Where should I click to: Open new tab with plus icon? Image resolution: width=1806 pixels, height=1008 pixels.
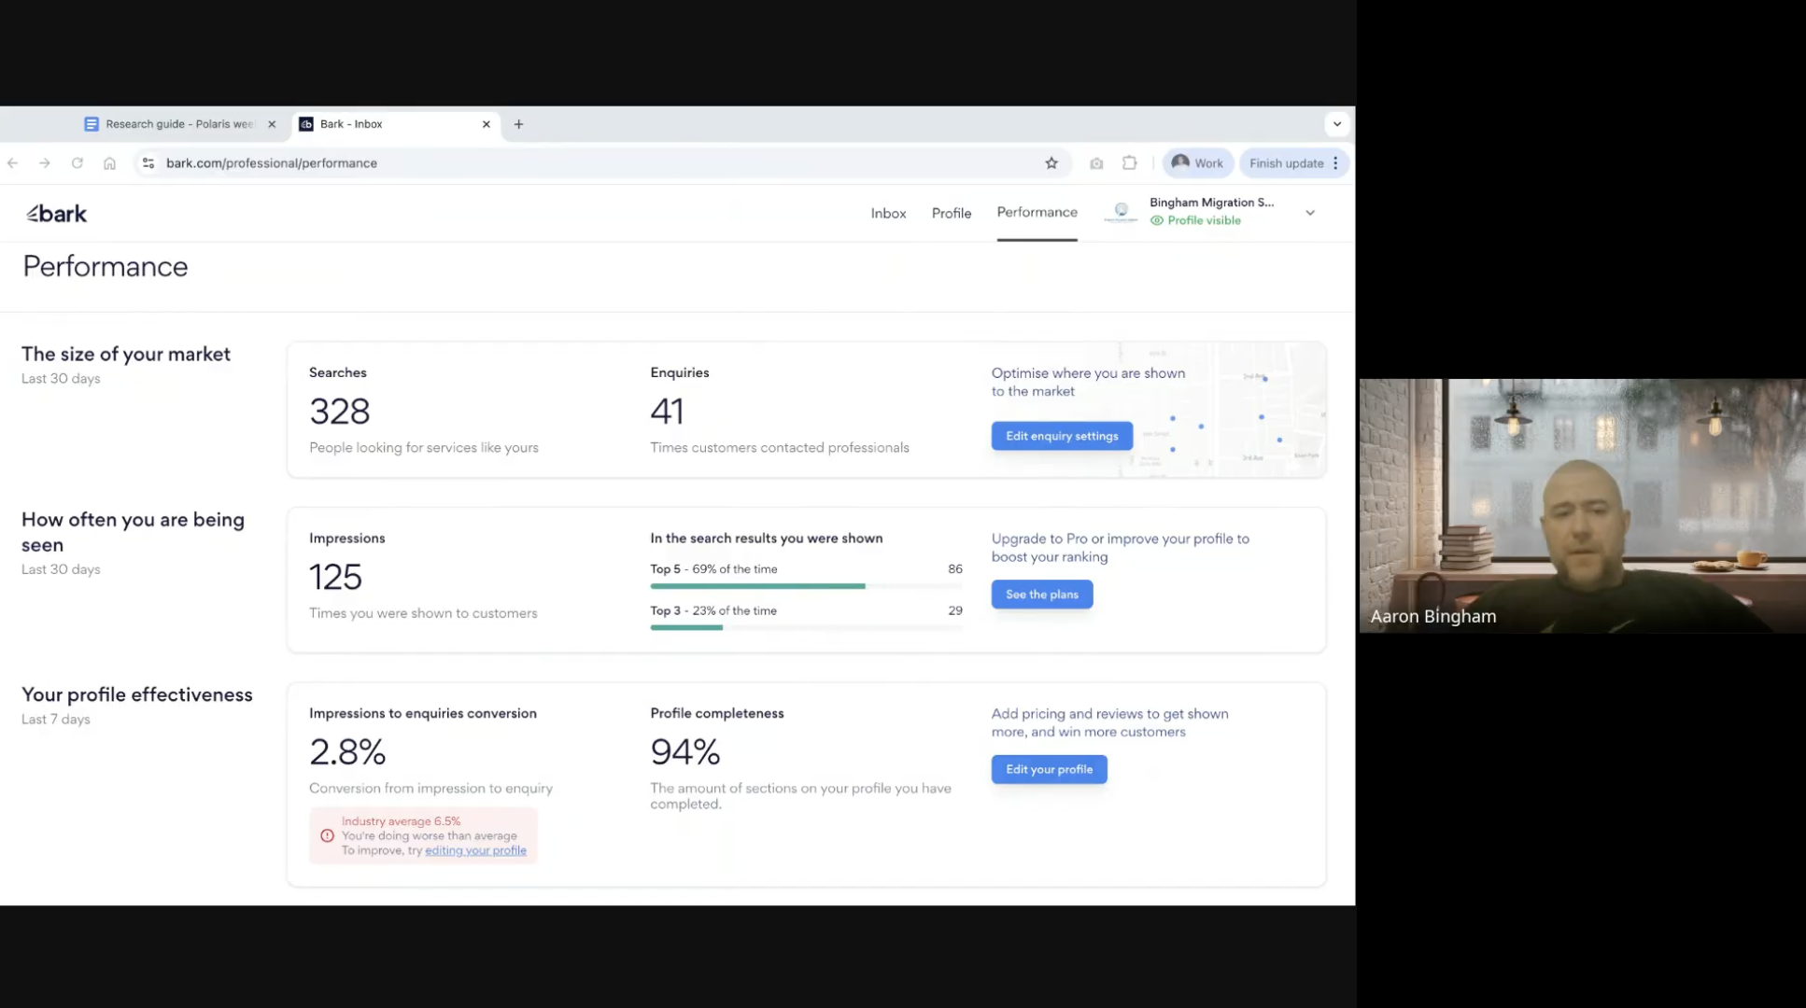tap(518, 124)
